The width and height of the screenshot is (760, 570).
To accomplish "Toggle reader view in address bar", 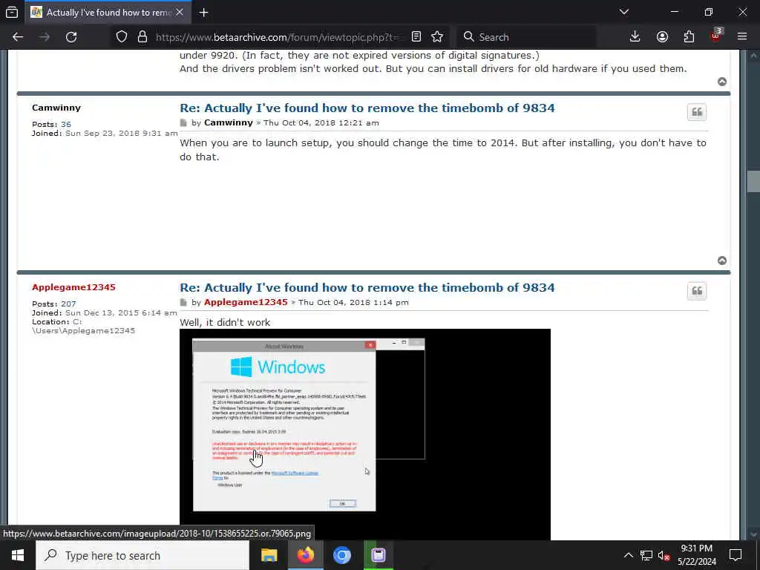I will (x=416, y=37).
